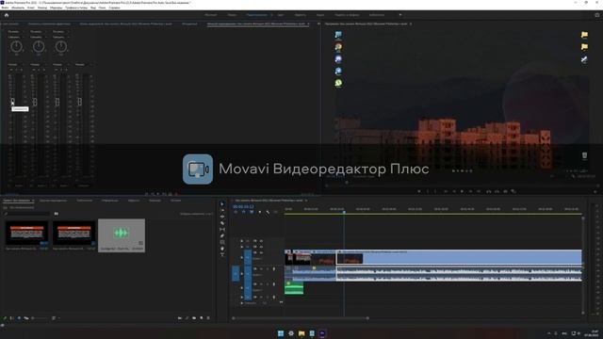Open Браузер медиаданных tab

(x=53, y=201)
